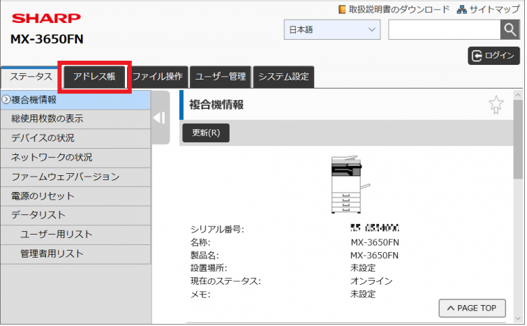Click the favorite star icon
The height and width of the screenshot is (326, 527).
click(x=496, y=105)
